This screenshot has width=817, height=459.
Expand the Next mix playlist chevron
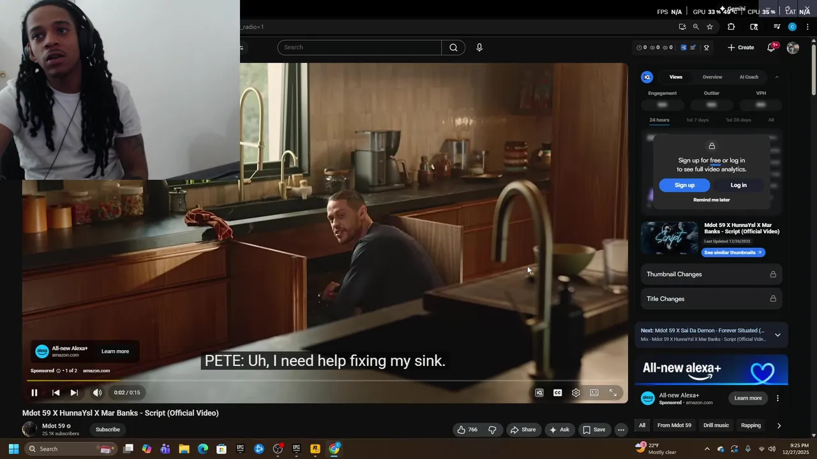pos(777,335)
